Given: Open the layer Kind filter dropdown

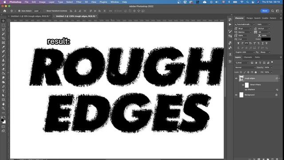Looking at the screenshot, I should [242, 63].
